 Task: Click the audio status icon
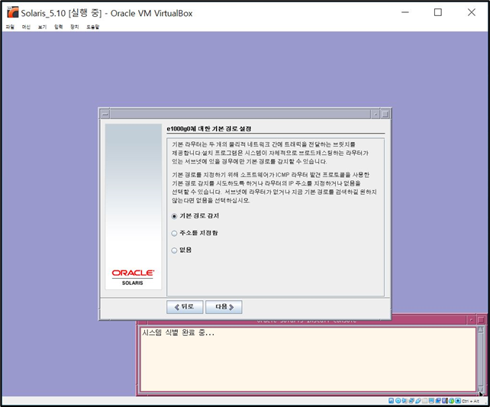[405, 401]
